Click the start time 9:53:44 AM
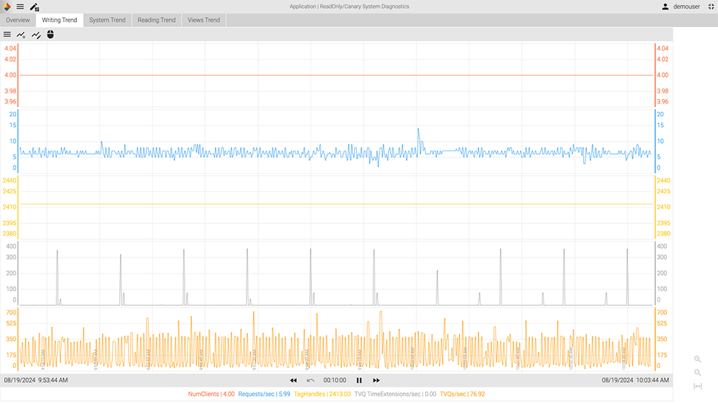Image resolution: width=718 pixels, height=404 pixels. click(52, 381)
